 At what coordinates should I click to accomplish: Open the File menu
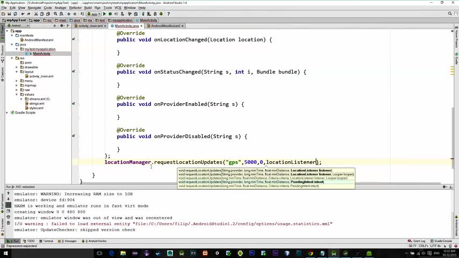[4, 8]
